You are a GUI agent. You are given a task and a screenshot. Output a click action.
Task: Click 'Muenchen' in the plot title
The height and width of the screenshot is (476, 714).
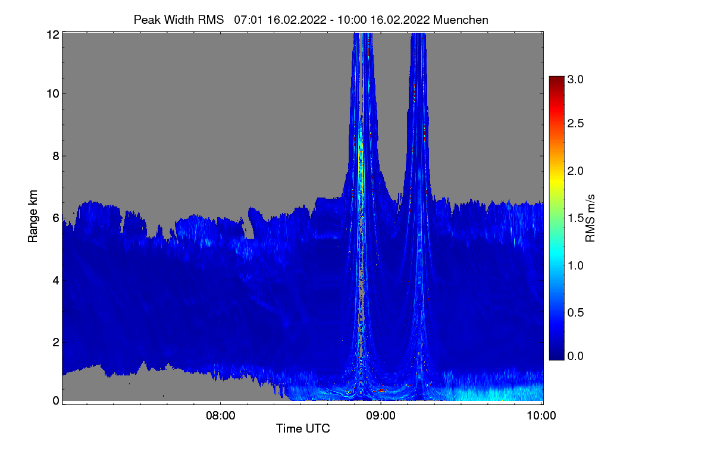pyautogui.click(x=461, y=20)
